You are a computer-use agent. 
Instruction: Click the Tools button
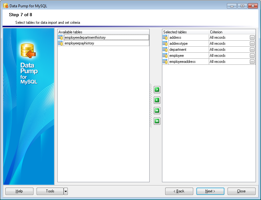50,191
